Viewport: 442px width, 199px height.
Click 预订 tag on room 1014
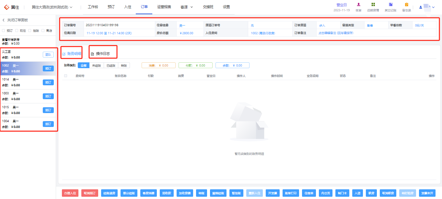coord(48,82)
